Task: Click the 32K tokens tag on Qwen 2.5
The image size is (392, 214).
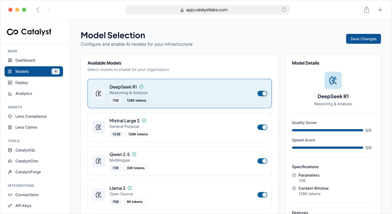Action: [135, 168]
